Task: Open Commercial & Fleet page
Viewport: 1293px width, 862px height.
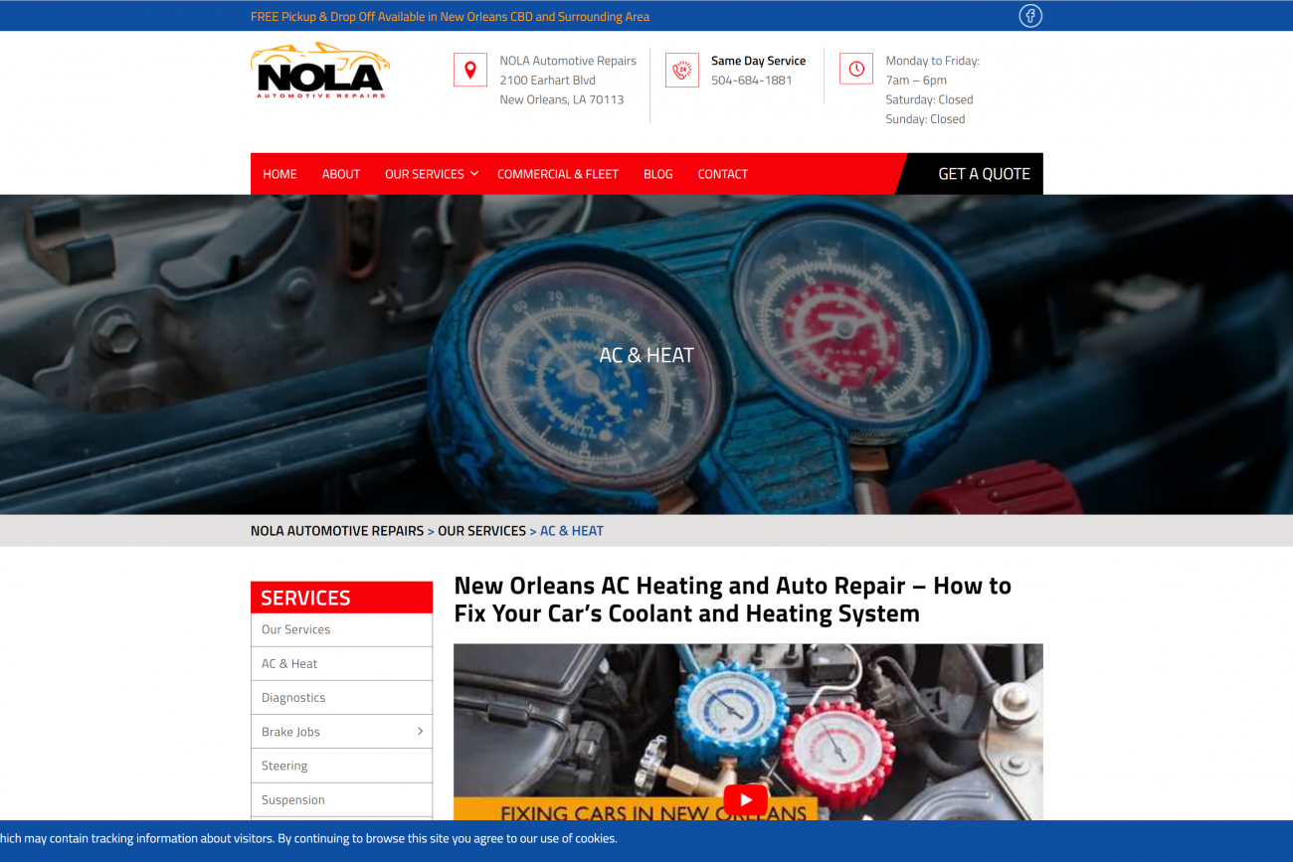Action: point(558,174)
